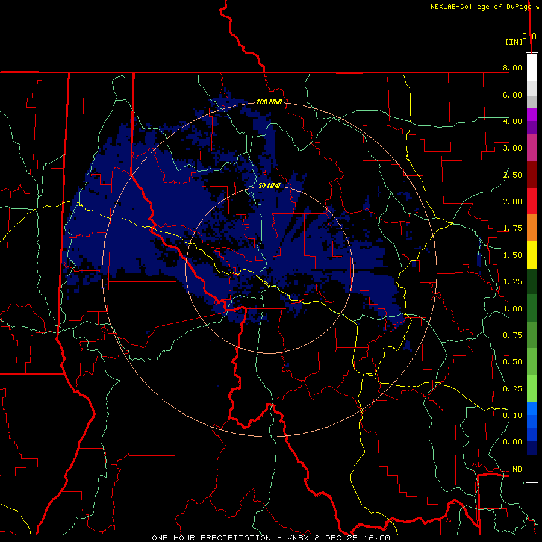The image size is (542, 542).
Task: Click the 0.10 legend value
Action: (x=512, y=416)
